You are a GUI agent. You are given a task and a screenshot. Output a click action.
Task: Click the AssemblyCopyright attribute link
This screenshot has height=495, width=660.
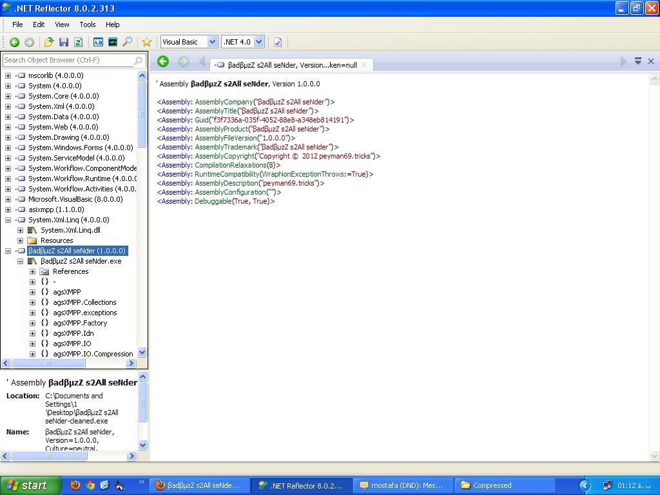coord(225,156)
